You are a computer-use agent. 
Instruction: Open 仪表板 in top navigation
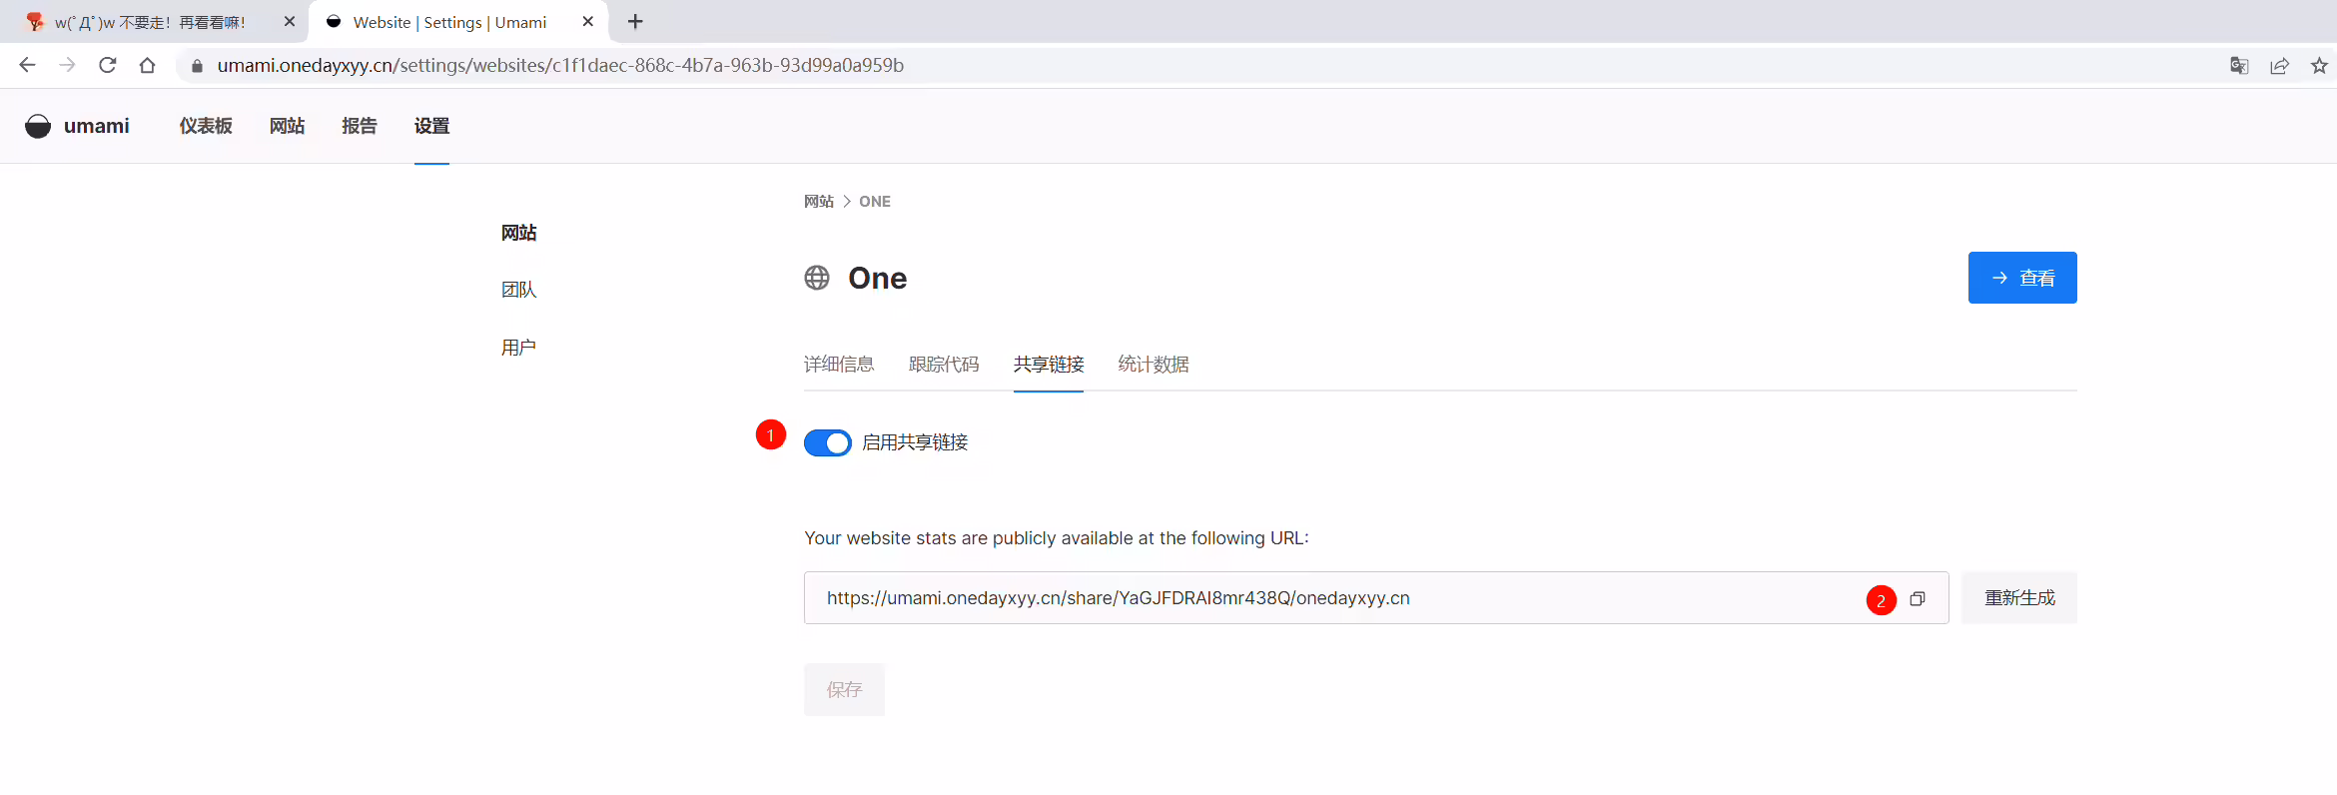tap(206, 126)
